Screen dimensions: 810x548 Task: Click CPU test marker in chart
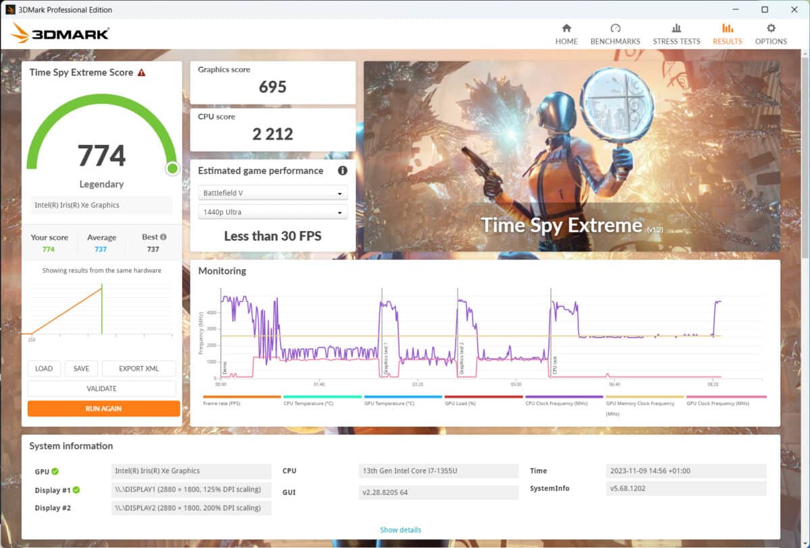tap(555, 365)
